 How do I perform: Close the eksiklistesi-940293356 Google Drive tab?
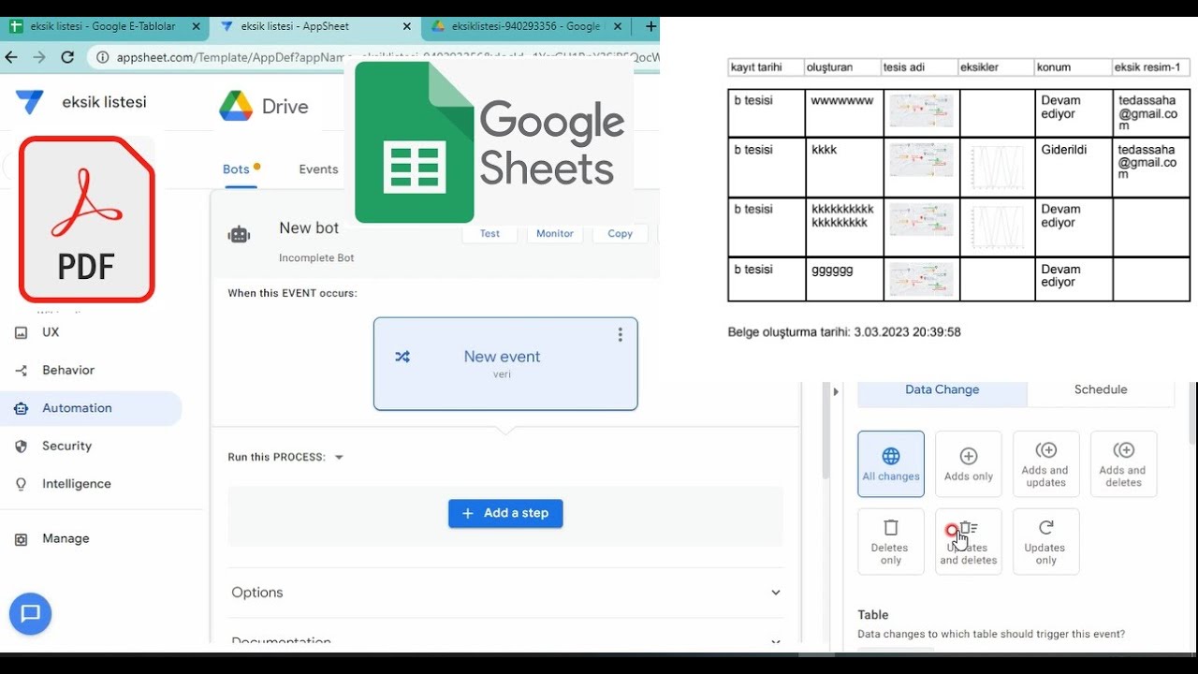619,27
